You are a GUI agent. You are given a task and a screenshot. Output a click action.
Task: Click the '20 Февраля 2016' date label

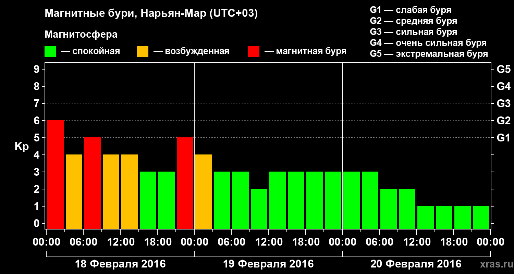[416, 264]
